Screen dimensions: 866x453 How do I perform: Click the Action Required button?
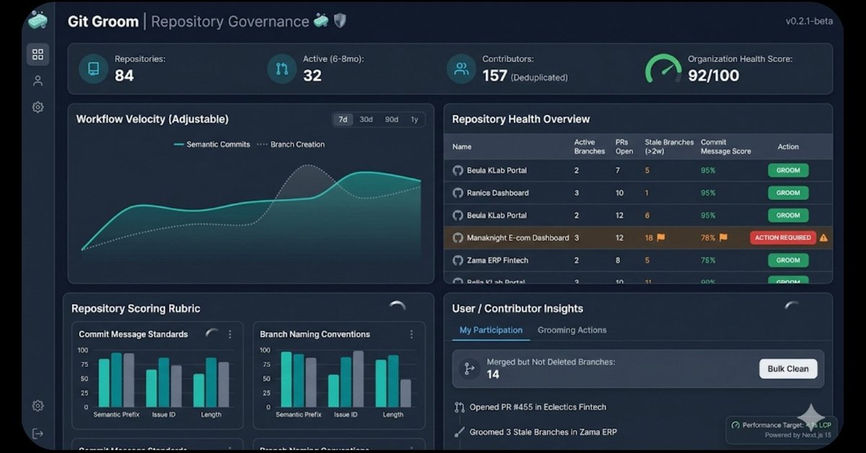tap(783, 237)
